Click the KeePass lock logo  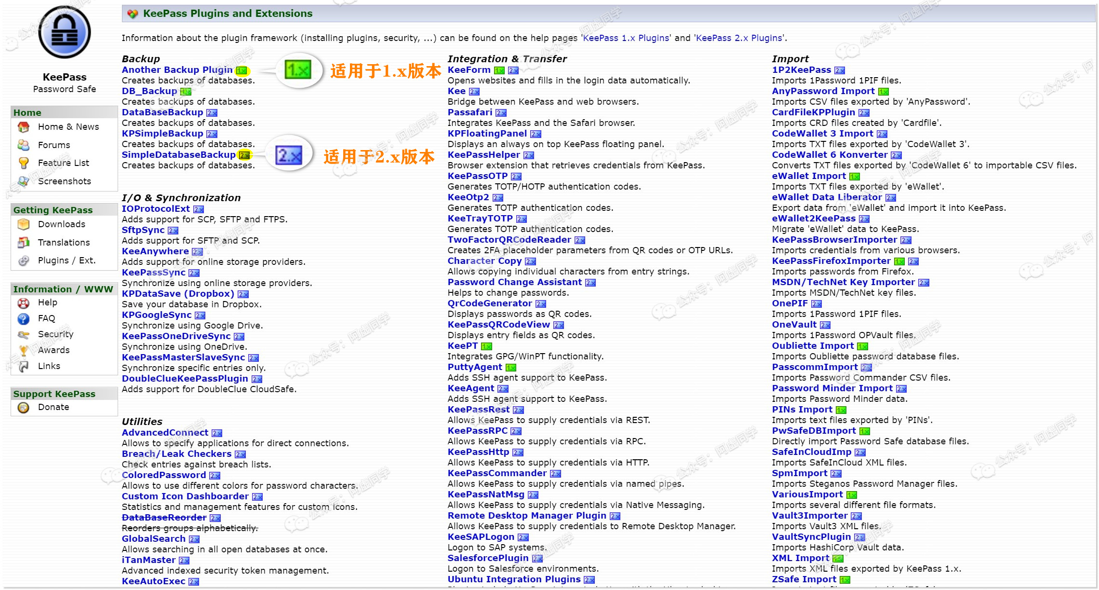click(x=65, y=32)
